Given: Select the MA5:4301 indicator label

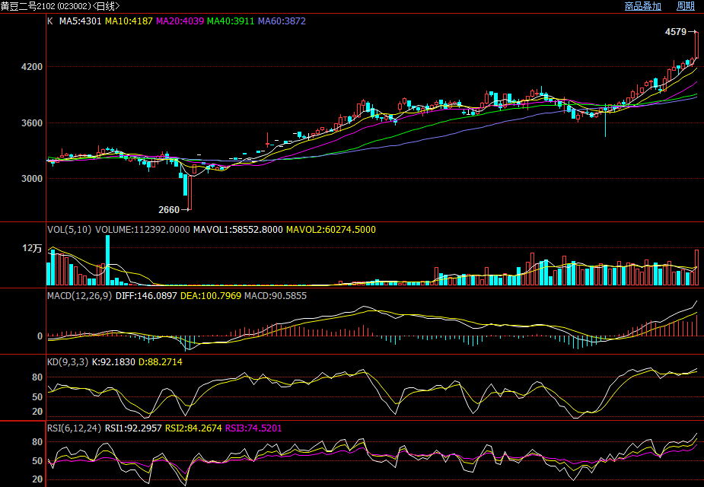Looking at the screenshot, I should 81,21.
